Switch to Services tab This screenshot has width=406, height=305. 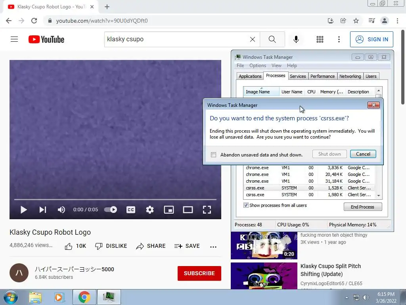pos(298,76)
